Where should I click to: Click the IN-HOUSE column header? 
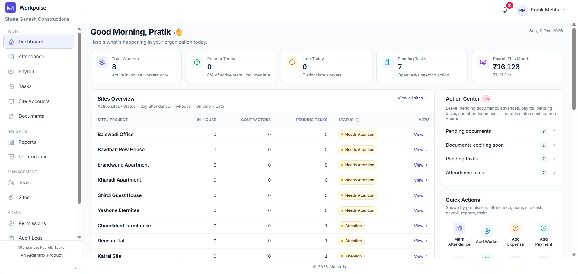[206, 120]
